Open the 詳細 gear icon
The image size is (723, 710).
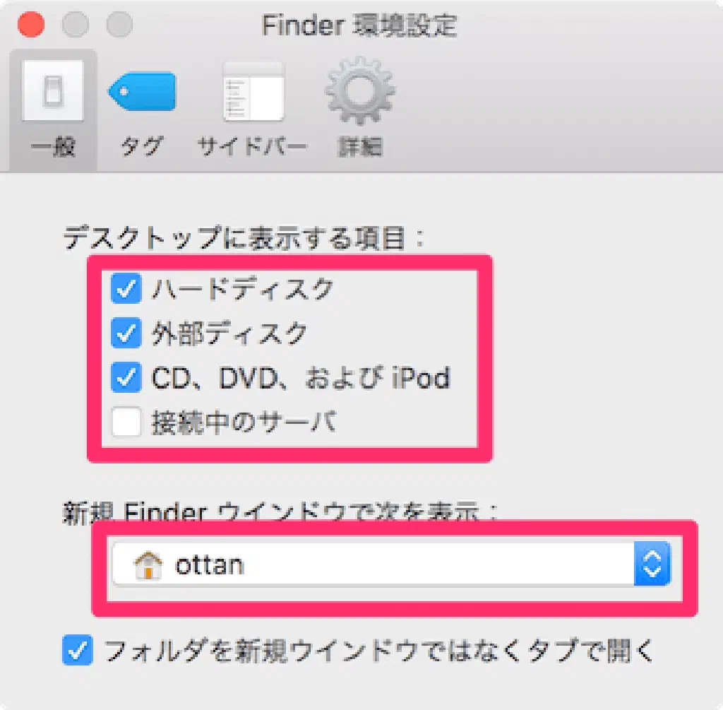click(x=359, y=90)
